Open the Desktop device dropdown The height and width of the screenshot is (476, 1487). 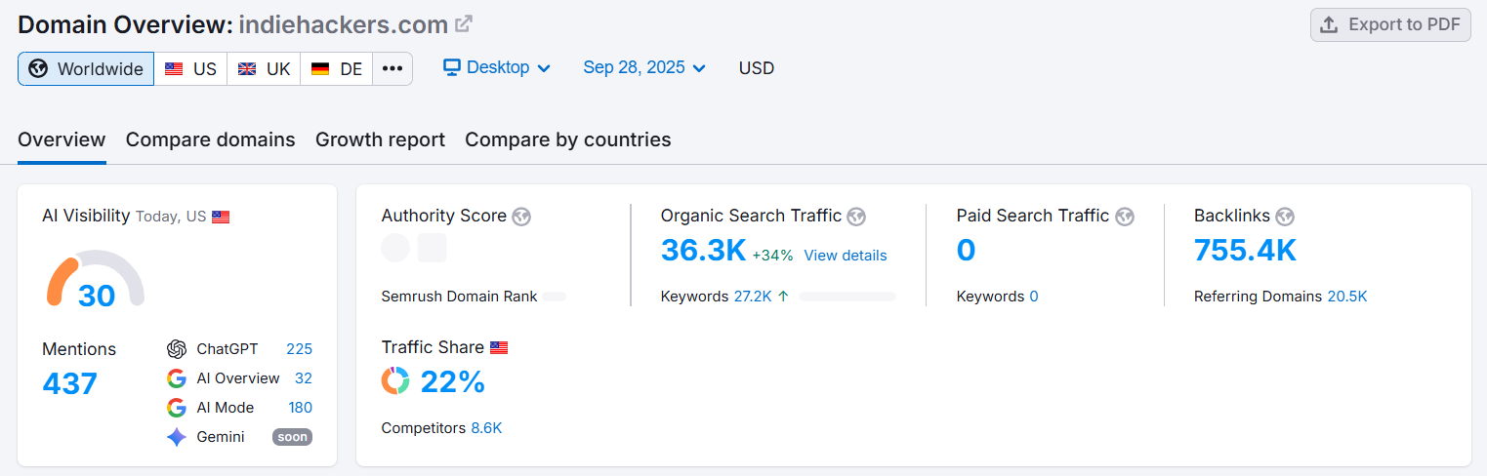pyautogui.click(x=497, y=67)
